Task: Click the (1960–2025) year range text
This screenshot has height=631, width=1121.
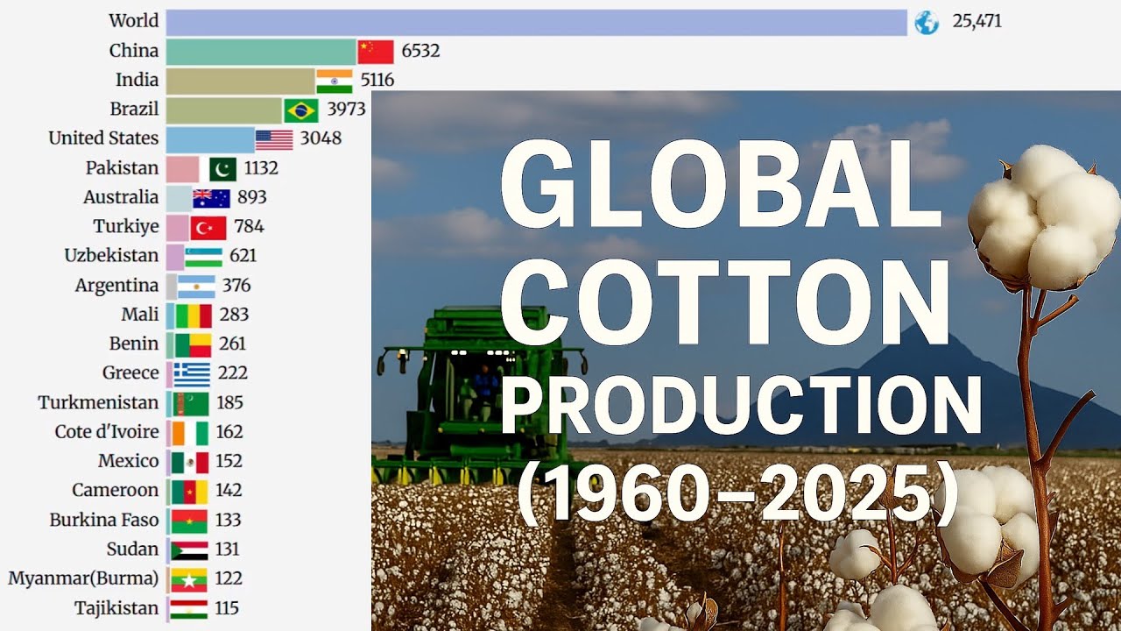Action: (737, 493)
